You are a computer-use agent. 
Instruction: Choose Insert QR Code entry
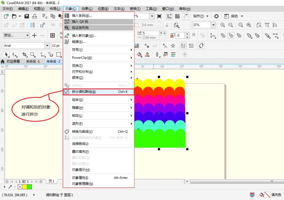click(99, 22)
